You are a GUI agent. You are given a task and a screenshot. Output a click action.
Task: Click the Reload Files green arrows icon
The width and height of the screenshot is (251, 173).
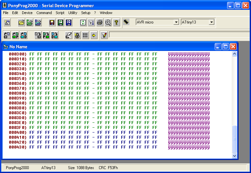pyautogui.click(x=83, y=23)
